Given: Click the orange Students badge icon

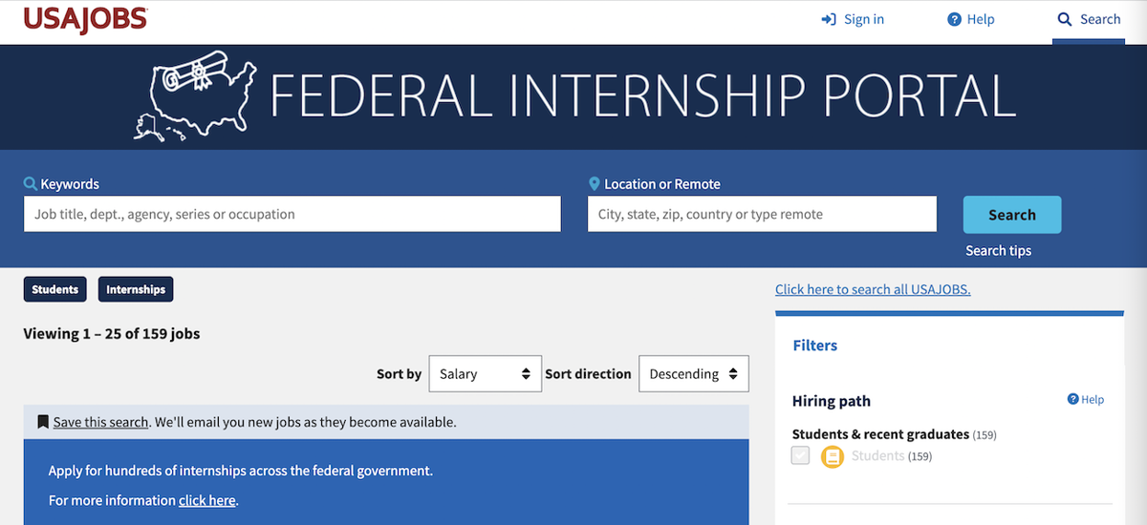Looking at the screenshot, I should (833, 456).
